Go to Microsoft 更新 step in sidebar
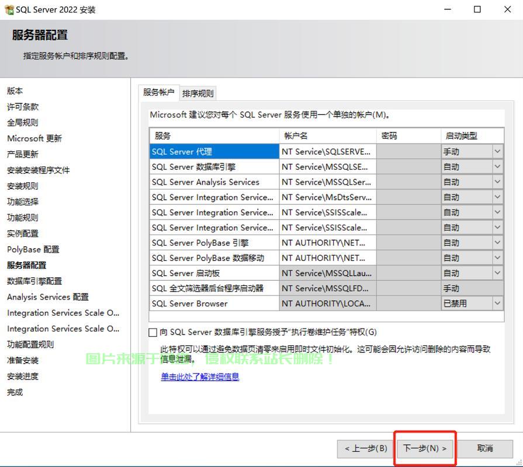This screenshot has width=523, height=467. 34,138
